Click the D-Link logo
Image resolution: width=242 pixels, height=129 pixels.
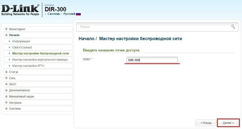20,10
